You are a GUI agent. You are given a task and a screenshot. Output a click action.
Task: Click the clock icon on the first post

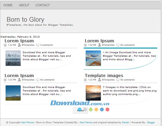click(5, 45)
